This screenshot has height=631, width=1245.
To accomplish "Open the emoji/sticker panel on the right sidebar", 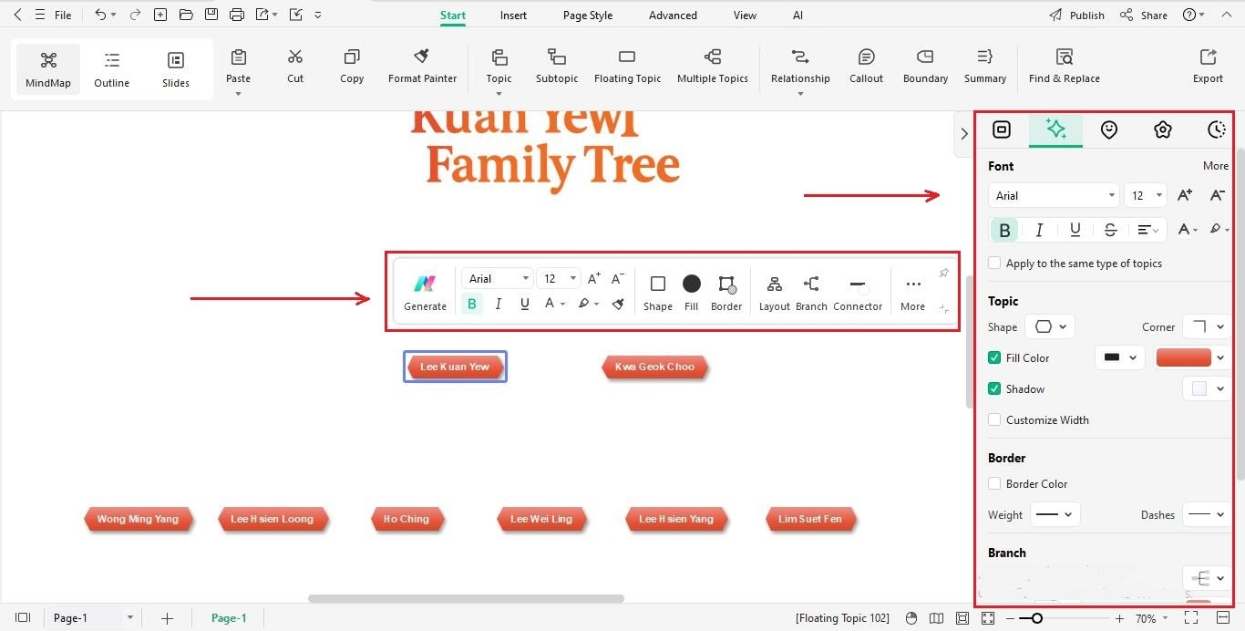I will coord(1109,129).
